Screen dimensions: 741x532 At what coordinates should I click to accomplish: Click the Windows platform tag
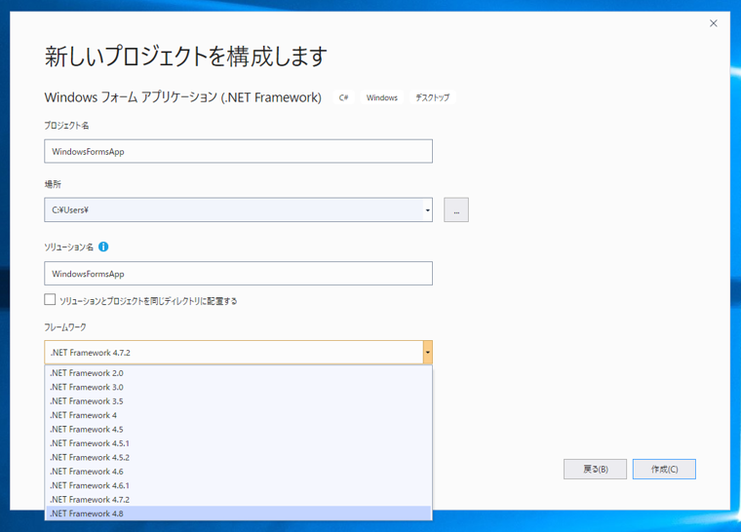pyautogui.click(x=382, y=97)
